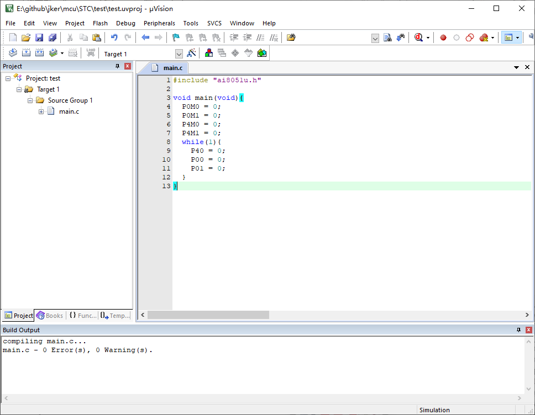The width and height of the screenshot is (535, 415).
Task: Translate the current file
Action: coord(13,53)
